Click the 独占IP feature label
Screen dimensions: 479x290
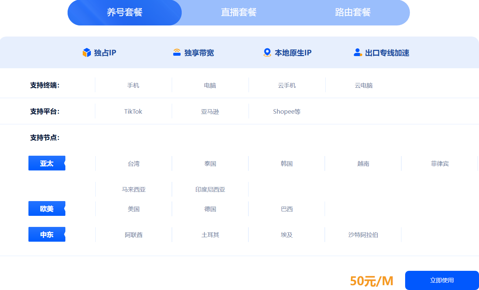105,53
